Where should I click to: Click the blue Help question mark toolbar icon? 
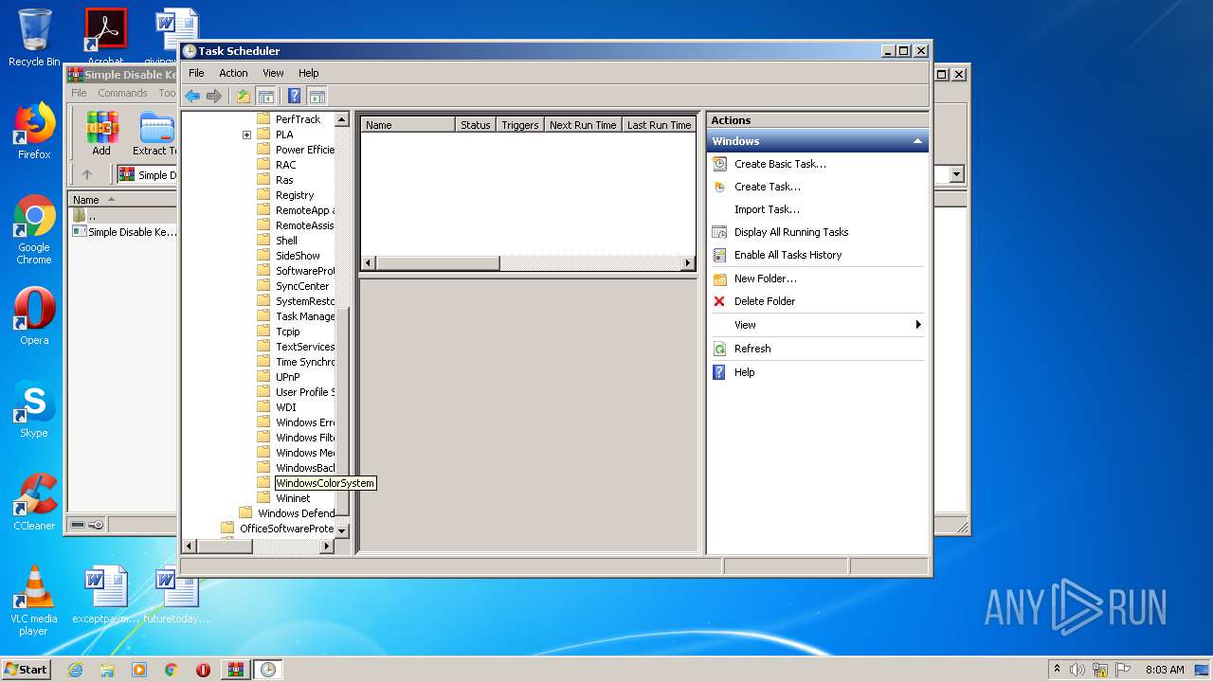(295, 96)
